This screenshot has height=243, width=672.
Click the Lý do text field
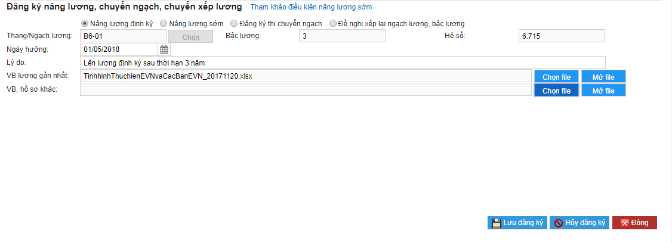tap(343, 63)
